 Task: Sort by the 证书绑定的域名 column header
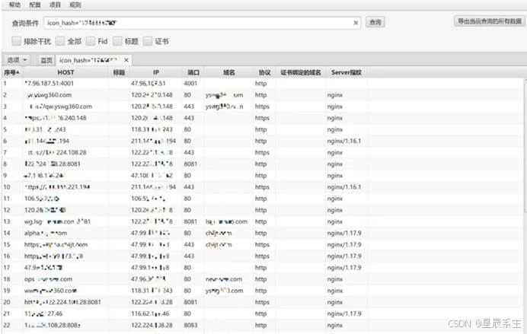pyautogui.click(x=301, y=72)
